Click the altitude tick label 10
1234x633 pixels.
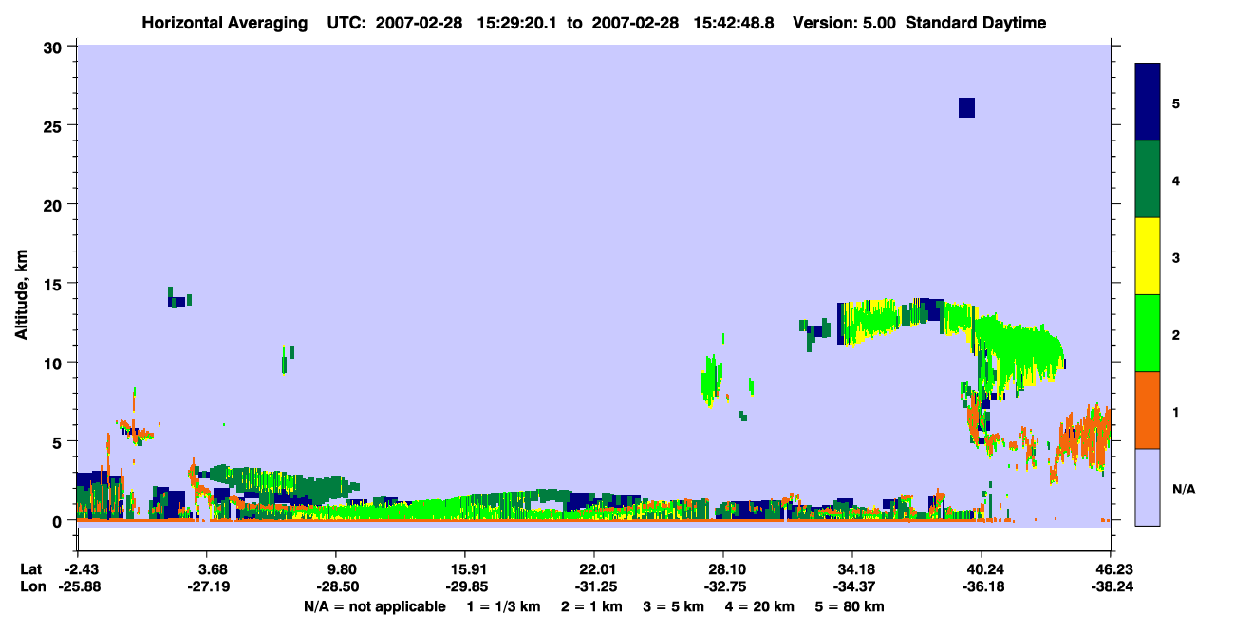[52, 363]
